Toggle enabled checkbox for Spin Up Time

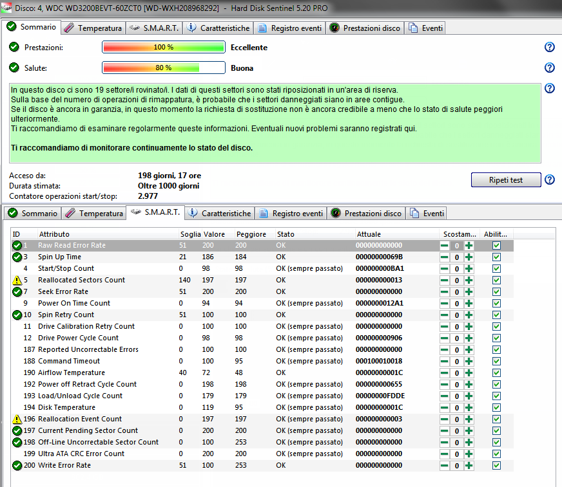pyautogui.click(x=496, y=257)
